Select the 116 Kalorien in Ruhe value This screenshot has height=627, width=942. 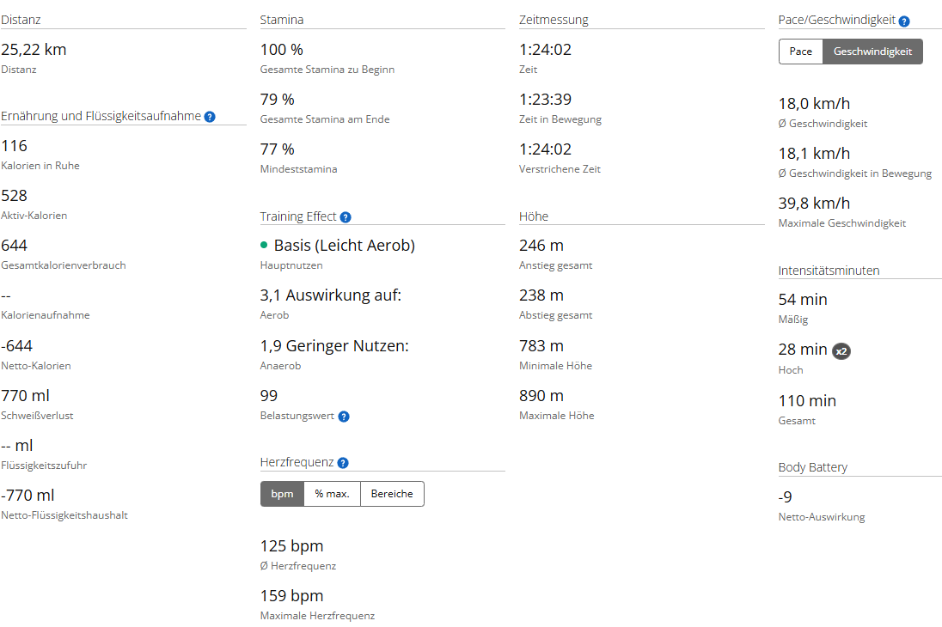coord(15,145)
